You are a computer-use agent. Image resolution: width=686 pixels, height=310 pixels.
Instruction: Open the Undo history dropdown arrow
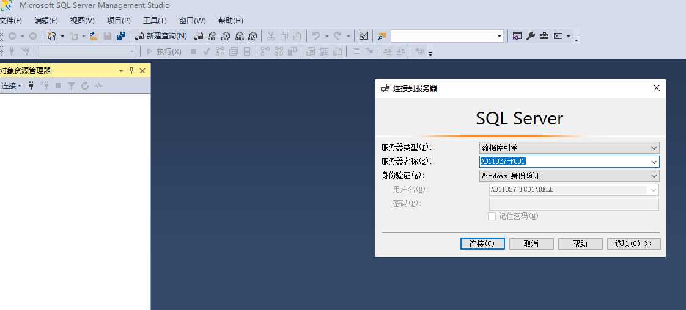(326, 36)
